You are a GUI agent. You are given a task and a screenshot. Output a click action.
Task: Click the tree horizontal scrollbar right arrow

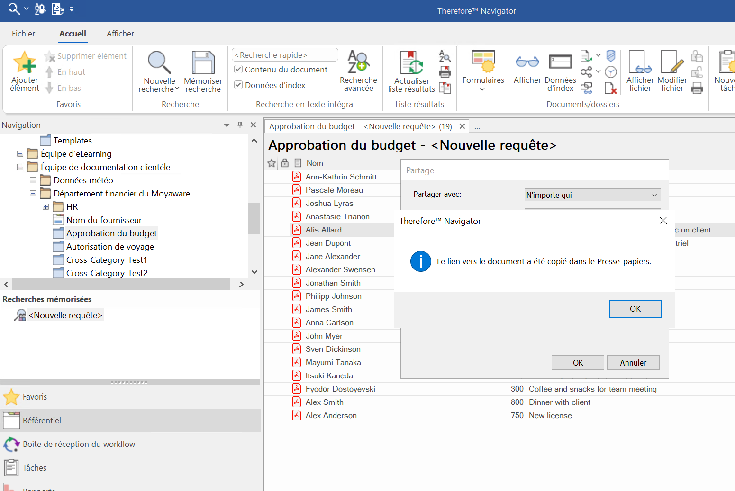241,284
